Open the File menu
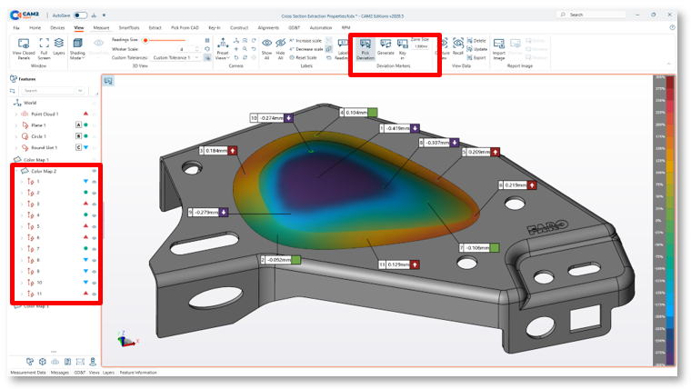The height and width of the screenshot is (389, 691). [16, 28]
